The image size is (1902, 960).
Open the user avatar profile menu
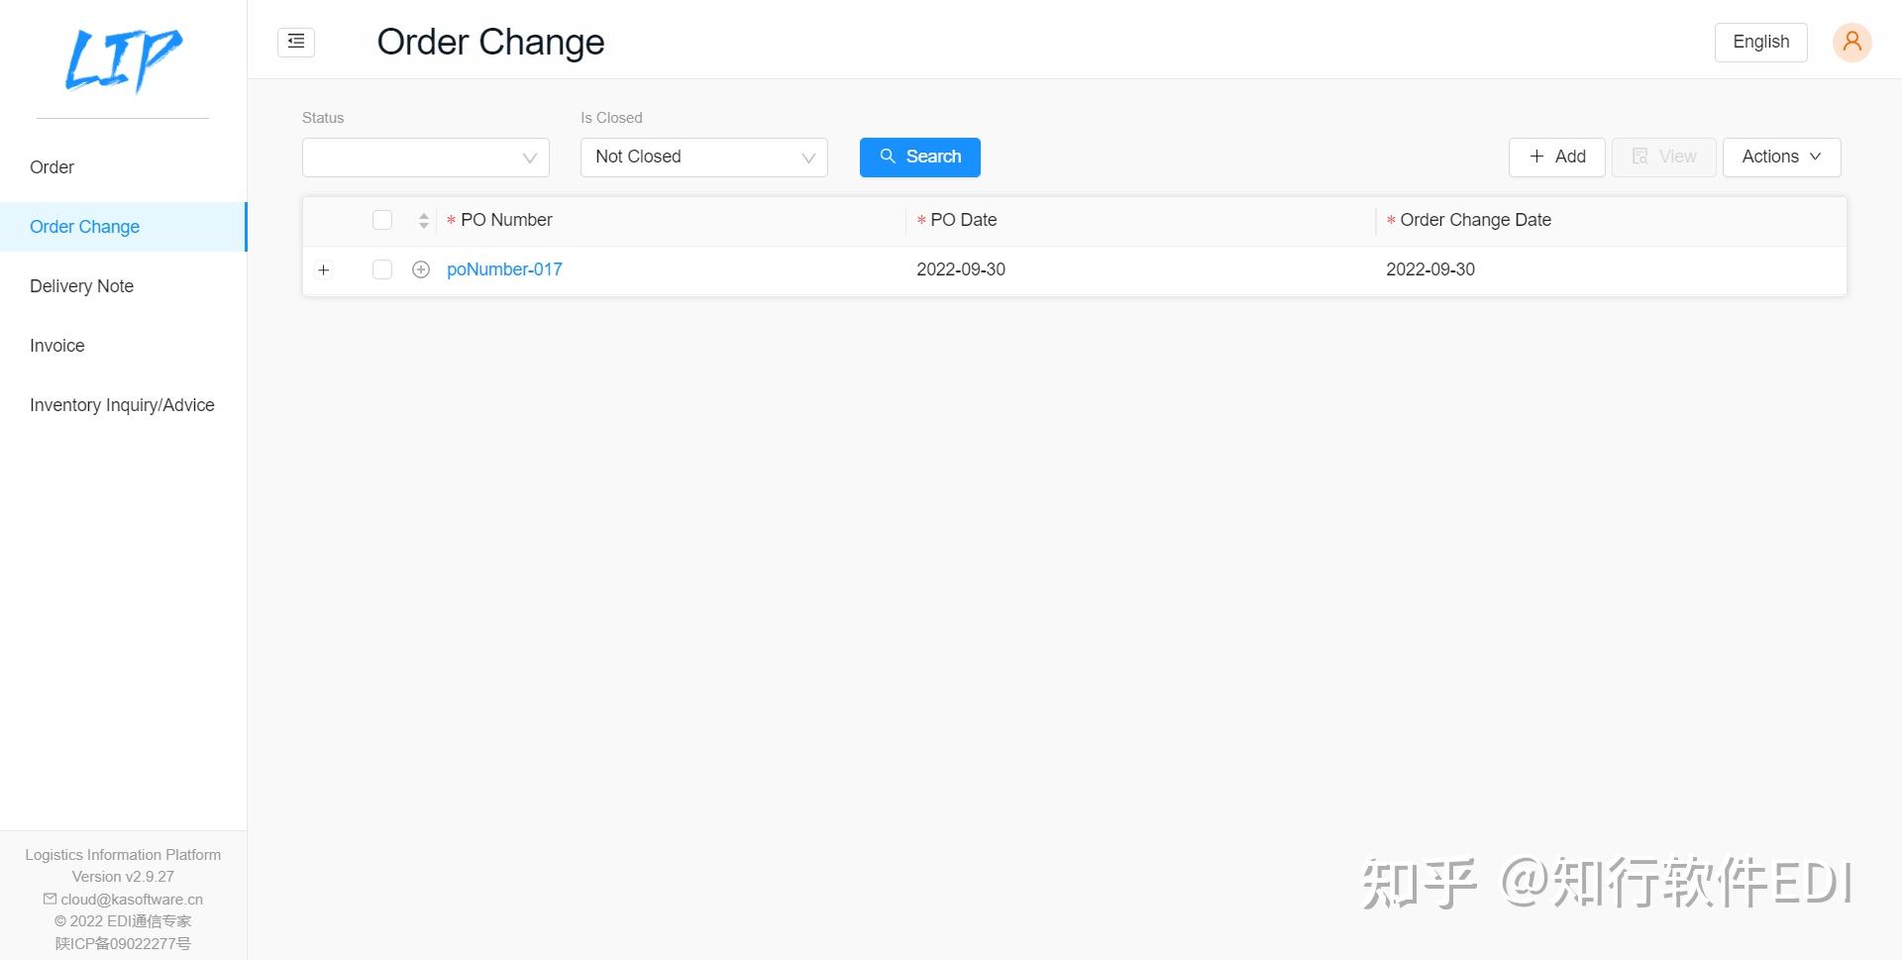(x=1851, y=42)
